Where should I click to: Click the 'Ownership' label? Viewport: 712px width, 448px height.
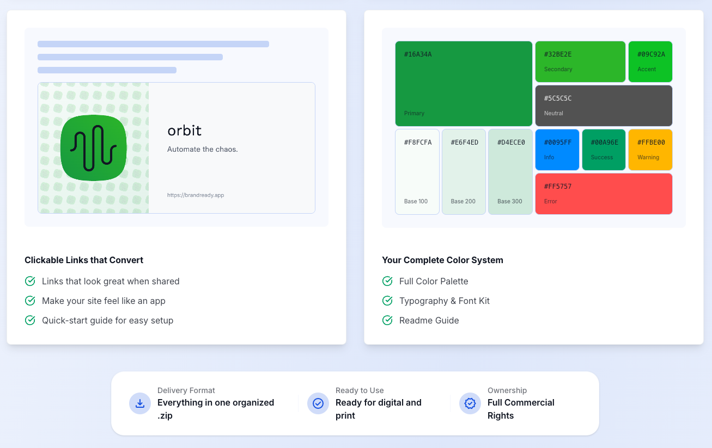click(507, 390)
